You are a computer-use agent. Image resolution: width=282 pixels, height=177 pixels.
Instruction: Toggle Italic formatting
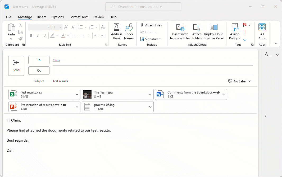click(x=38, y=36)
